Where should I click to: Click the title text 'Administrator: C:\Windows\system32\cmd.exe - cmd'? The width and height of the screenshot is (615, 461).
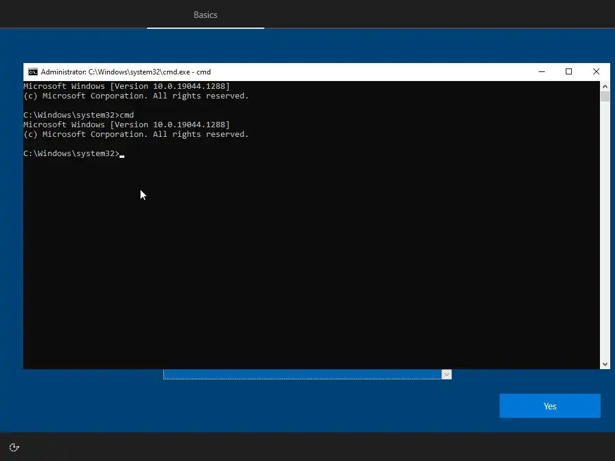(x=126, y=72)
